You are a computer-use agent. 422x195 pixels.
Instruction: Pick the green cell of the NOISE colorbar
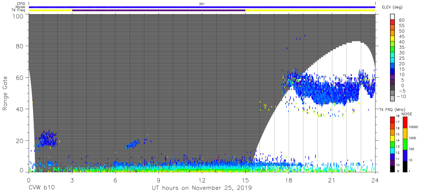pyautogui.click(x=404, y=144)
